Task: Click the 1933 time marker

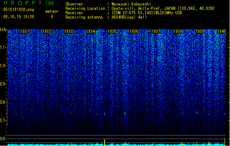Action: 68,31
